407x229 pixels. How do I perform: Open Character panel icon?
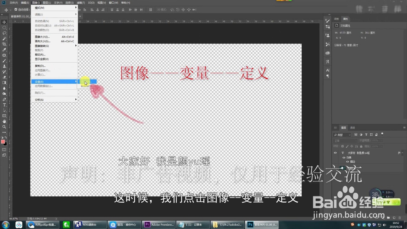click(328, 70)
